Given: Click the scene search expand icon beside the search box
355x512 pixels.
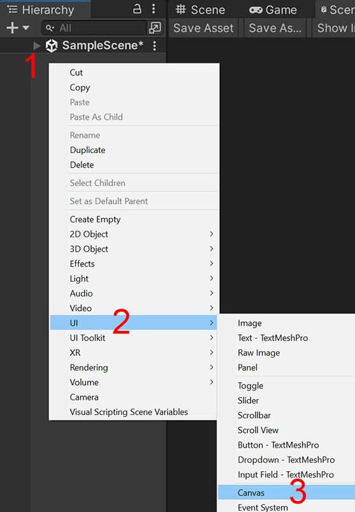Looking at the screenshot, I should tap(155, 28).
